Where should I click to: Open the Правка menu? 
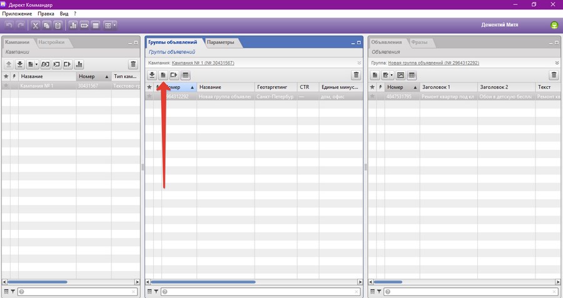coord(46,14)
